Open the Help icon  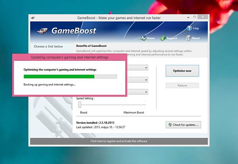[189, 28]
